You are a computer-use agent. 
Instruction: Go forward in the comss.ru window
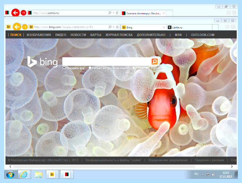point(23,13)
